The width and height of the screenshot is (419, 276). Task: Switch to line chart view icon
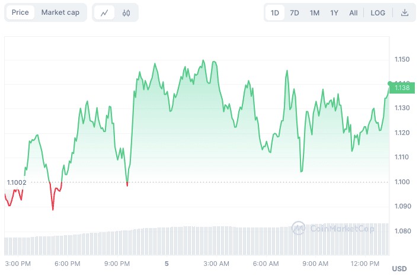(x=104, y=12)
